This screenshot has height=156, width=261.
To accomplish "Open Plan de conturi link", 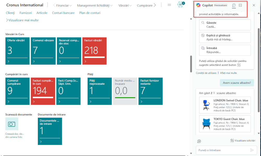I will pyautogui.click(x=90, y=13).
